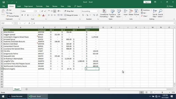Open Find & Select menu
The image size is (176, 99).
point(160,13)
